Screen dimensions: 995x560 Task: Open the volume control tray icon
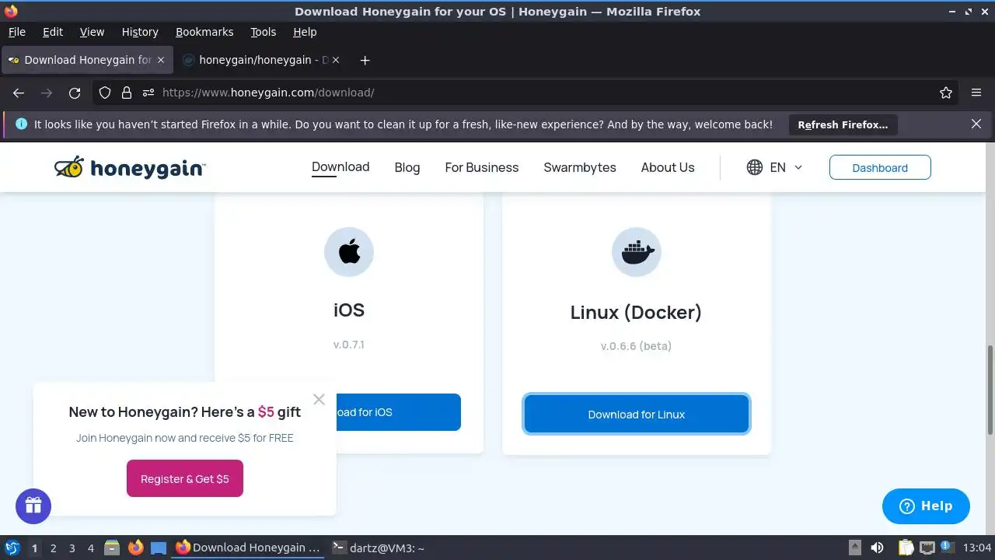[x=877, y=548]
